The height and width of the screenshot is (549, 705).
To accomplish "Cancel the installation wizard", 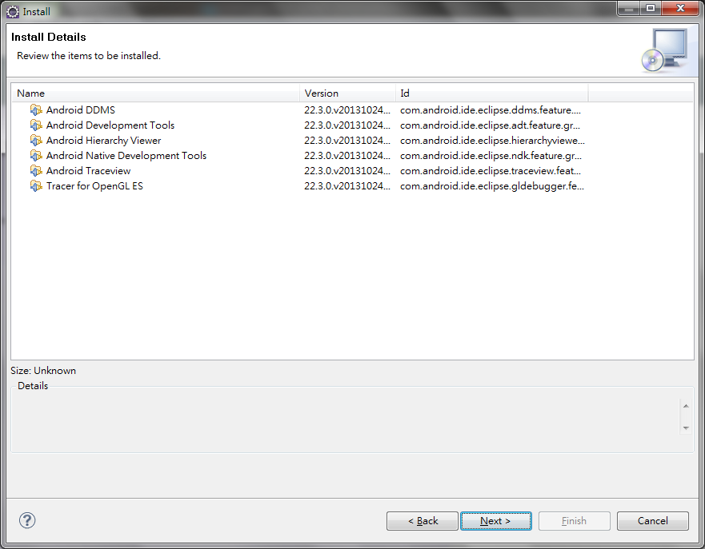I will 652,521.
